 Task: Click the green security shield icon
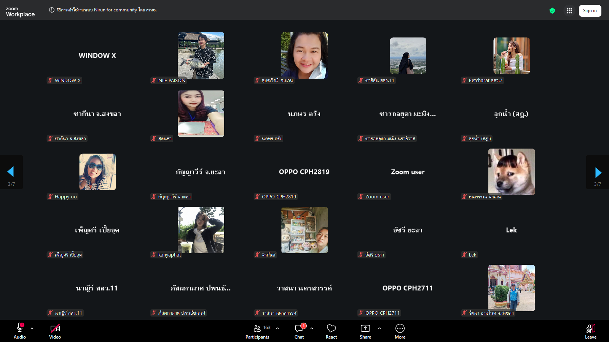(552, 11)
